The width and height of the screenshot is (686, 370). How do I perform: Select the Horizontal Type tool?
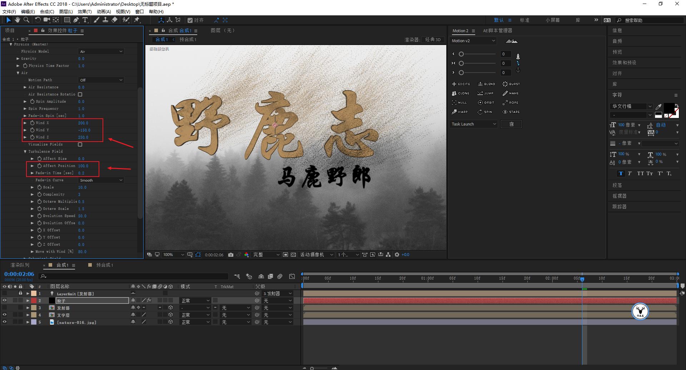pyautogui.click(x=85, y=20)
